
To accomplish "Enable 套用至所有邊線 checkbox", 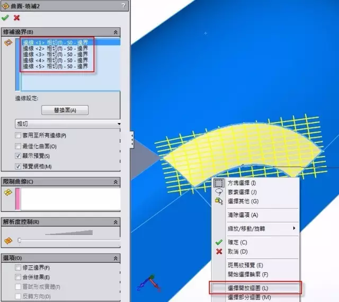I will tap(18, 135).
